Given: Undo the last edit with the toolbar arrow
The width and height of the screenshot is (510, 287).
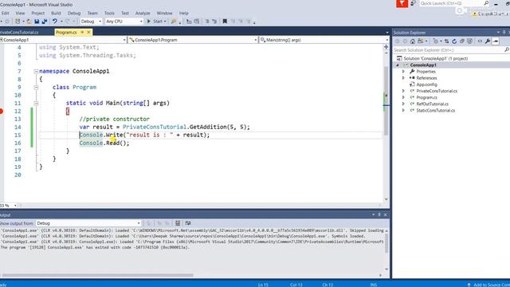Looking at the screenshot, I should 55,22.
